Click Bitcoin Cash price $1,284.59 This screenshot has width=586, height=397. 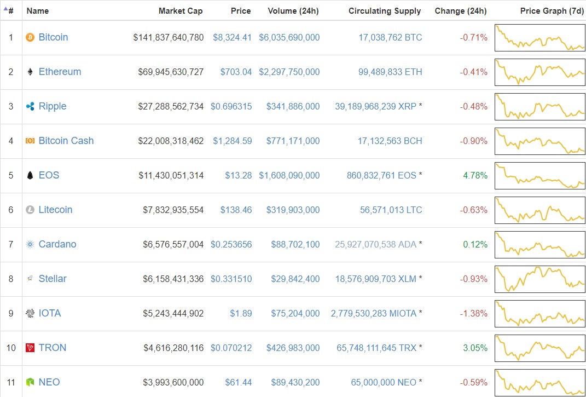(x=233, y=141)
